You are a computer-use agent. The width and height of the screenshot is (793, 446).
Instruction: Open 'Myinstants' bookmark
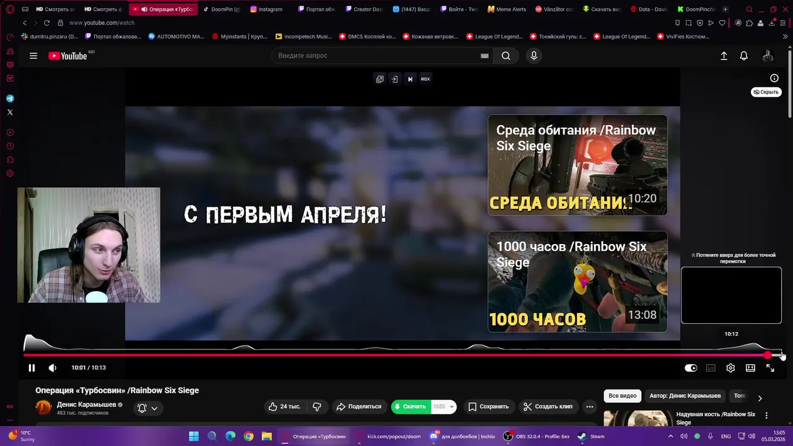239,37
